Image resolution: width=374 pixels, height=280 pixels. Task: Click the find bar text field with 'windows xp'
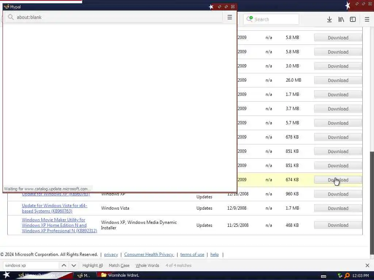(x=31, y=265)
